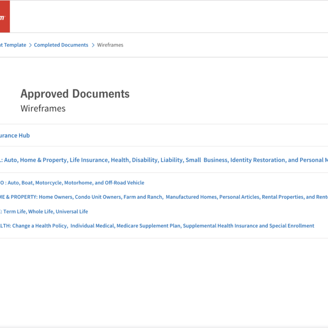The width and height of the screenshot is (328, 328).
Task: Click 'Identity Restoration' in the all-products link
Action: 258,160
